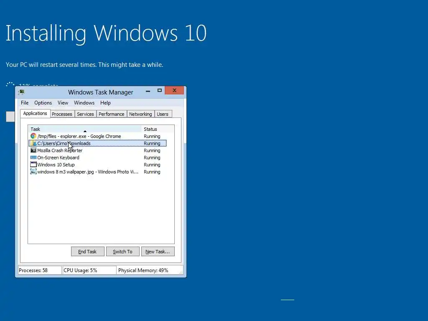This screenshot has width=428, height=321.
Task: Click the New Task... button
Action: 158,251
